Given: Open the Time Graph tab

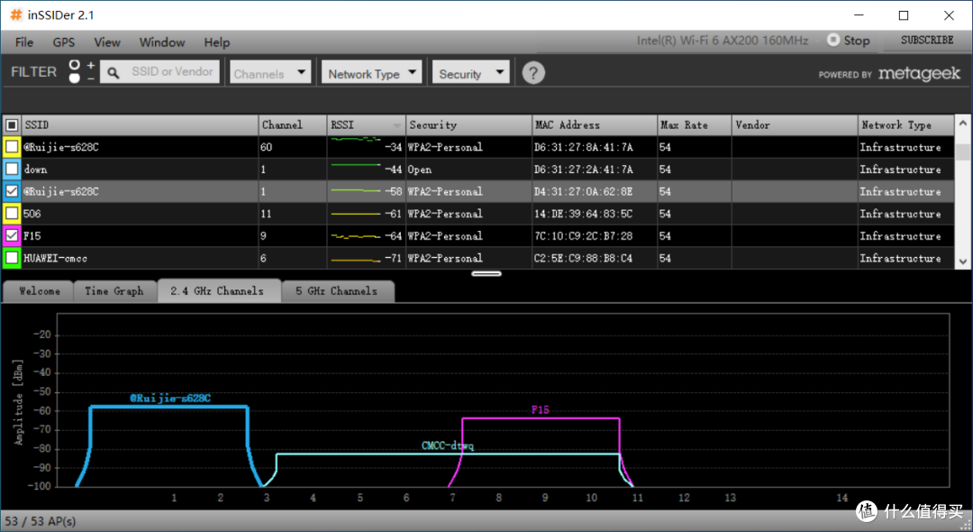Looking at the screenshot, I should (114, 291).
